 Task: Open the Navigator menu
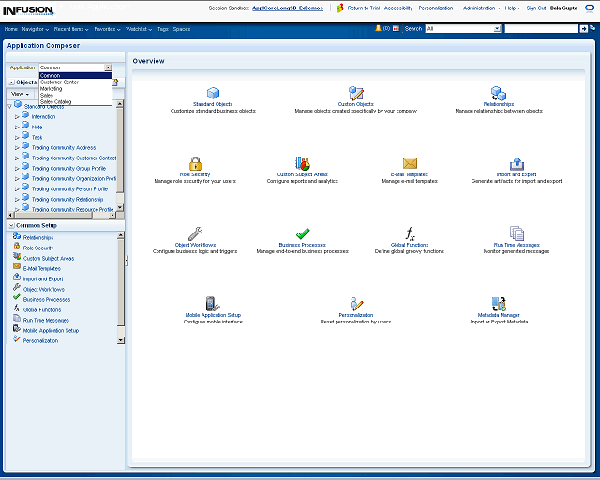(x=36, y=29)
